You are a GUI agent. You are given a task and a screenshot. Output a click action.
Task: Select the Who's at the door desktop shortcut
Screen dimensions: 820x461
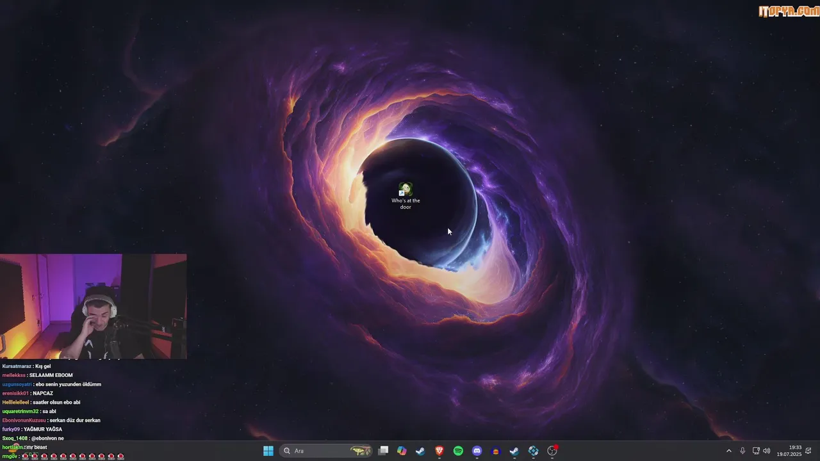click(x=406, y=197)
